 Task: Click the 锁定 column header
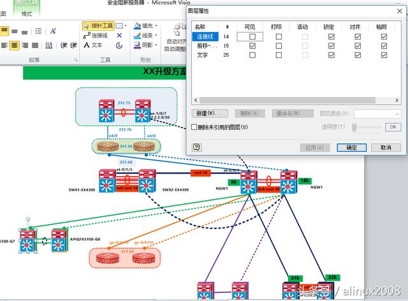tap(329, 27)
